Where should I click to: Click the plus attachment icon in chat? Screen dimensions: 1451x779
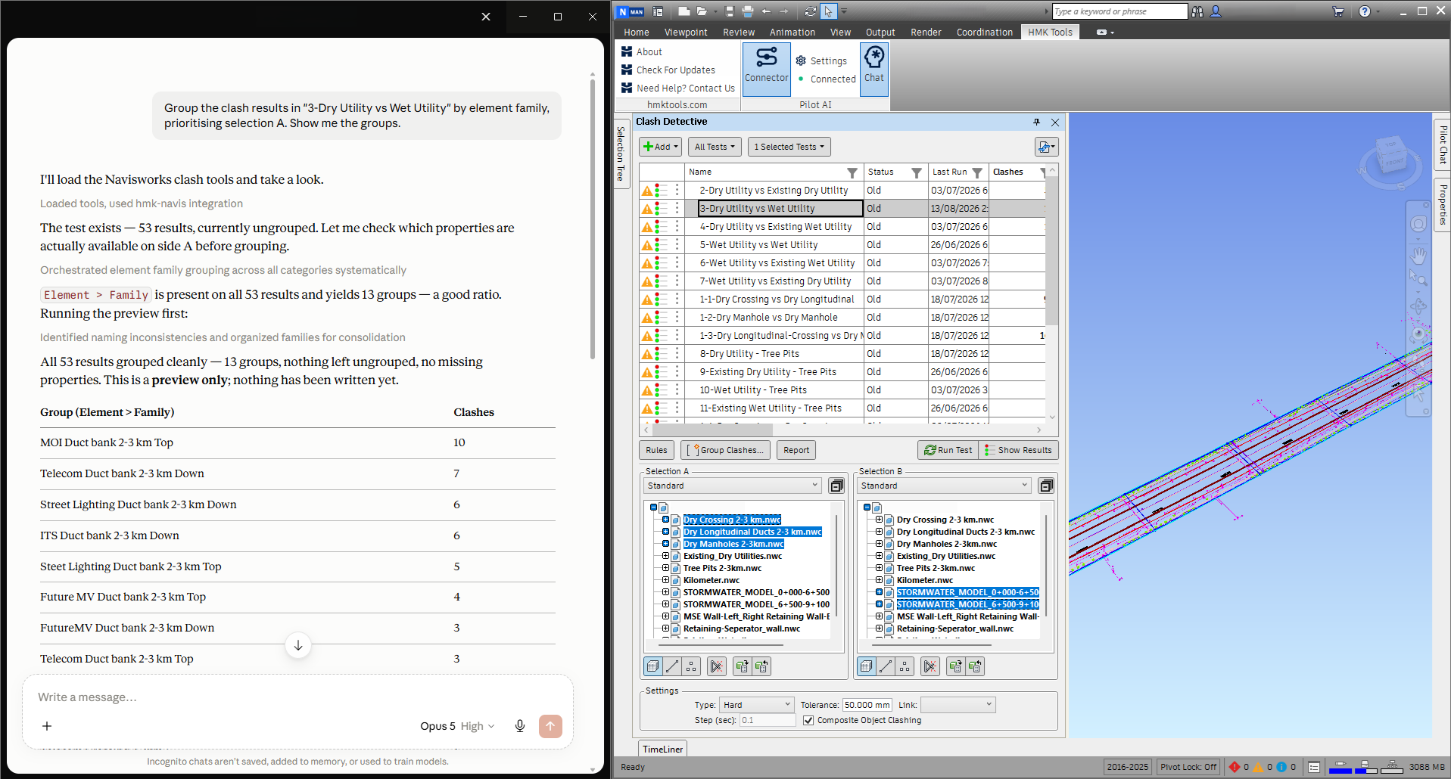pos(47,726)
